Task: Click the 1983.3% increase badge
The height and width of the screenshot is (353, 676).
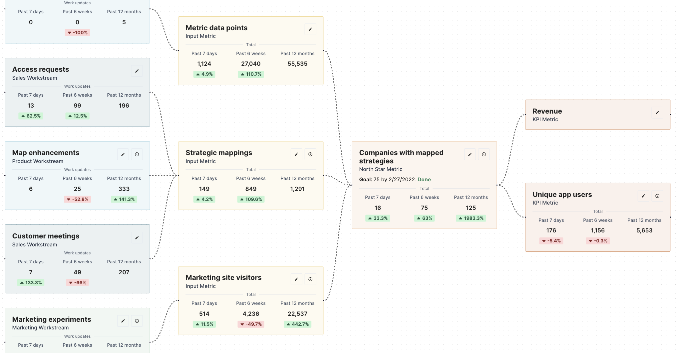Action: tap(471, 218)
